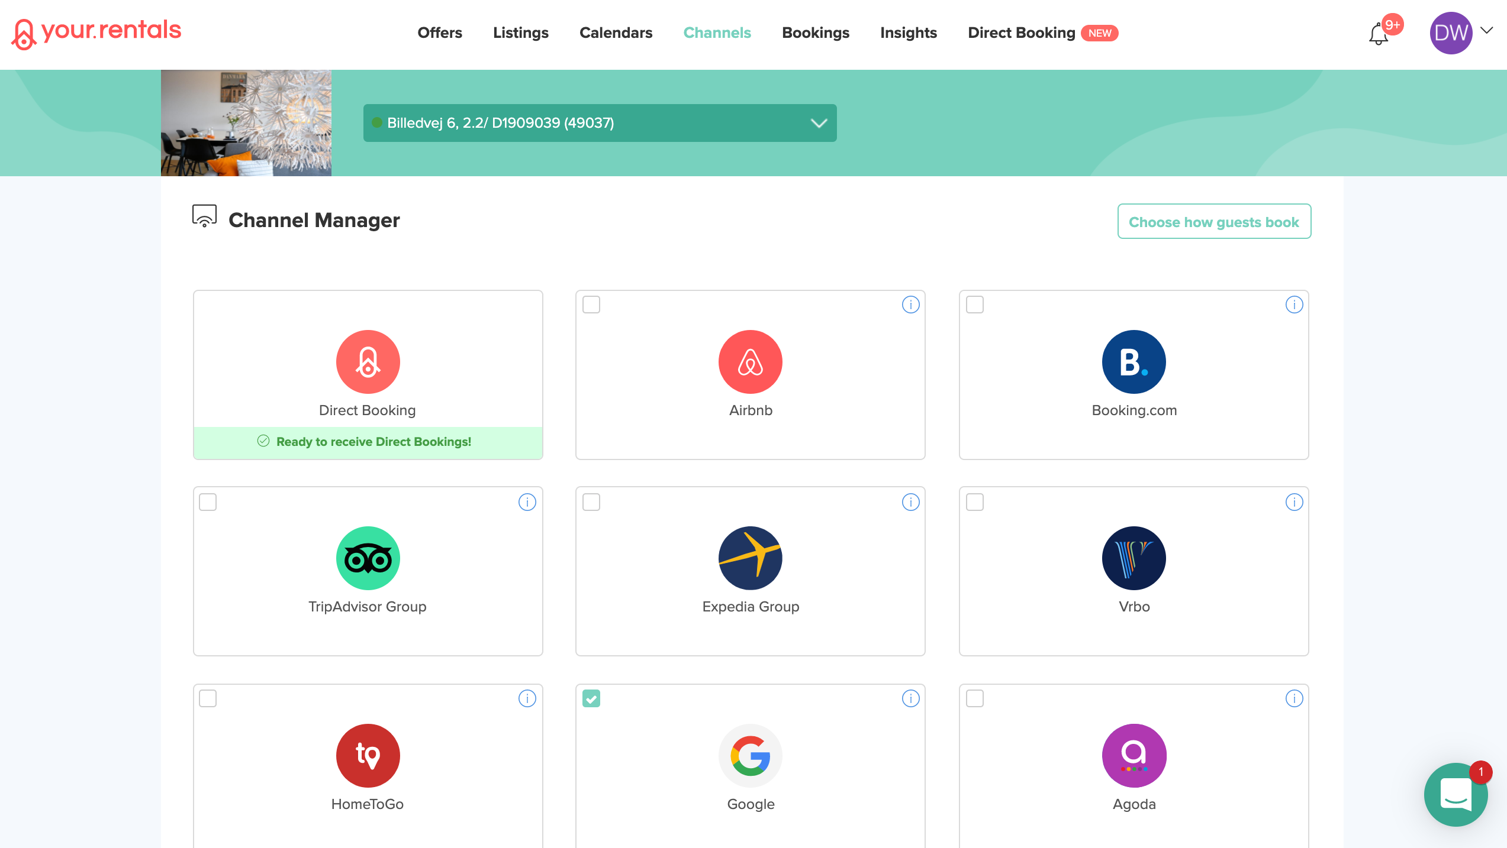
Task: Show info for Booking.com channel
Action: tap(1294, 305)
